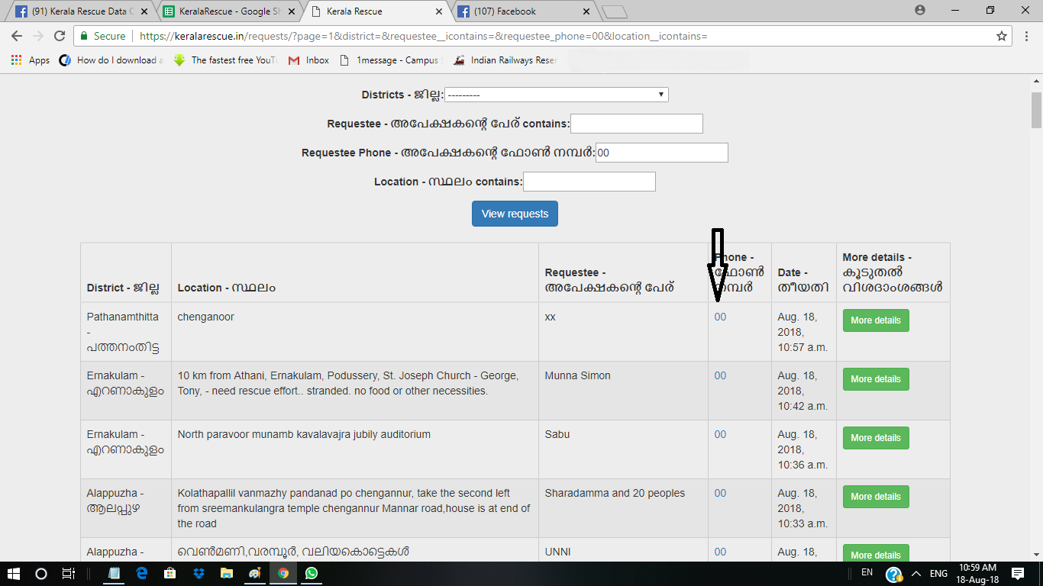Open File Explorer from the taskbar
This screenshot has height=586, width=1043.
pos(227,573)
